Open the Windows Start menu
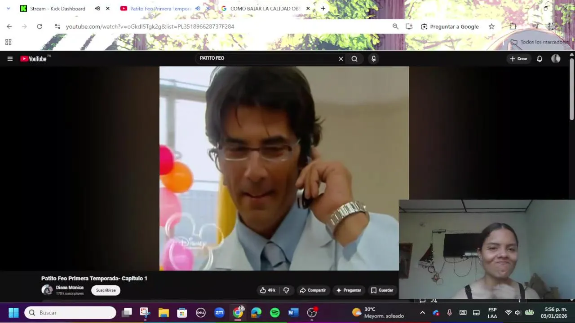The height and width of the screenshot is (323, 575). 13,313
